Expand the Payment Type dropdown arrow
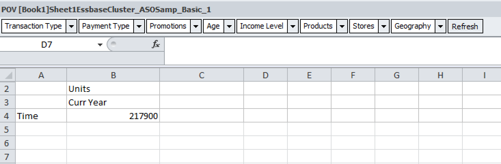Image resolution: width=501 pixels, height=164 pixels. point(139,26)
